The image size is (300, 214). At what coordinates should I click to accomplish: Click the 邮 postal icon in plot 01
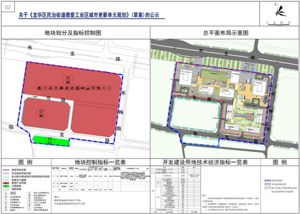coord(67,88)
